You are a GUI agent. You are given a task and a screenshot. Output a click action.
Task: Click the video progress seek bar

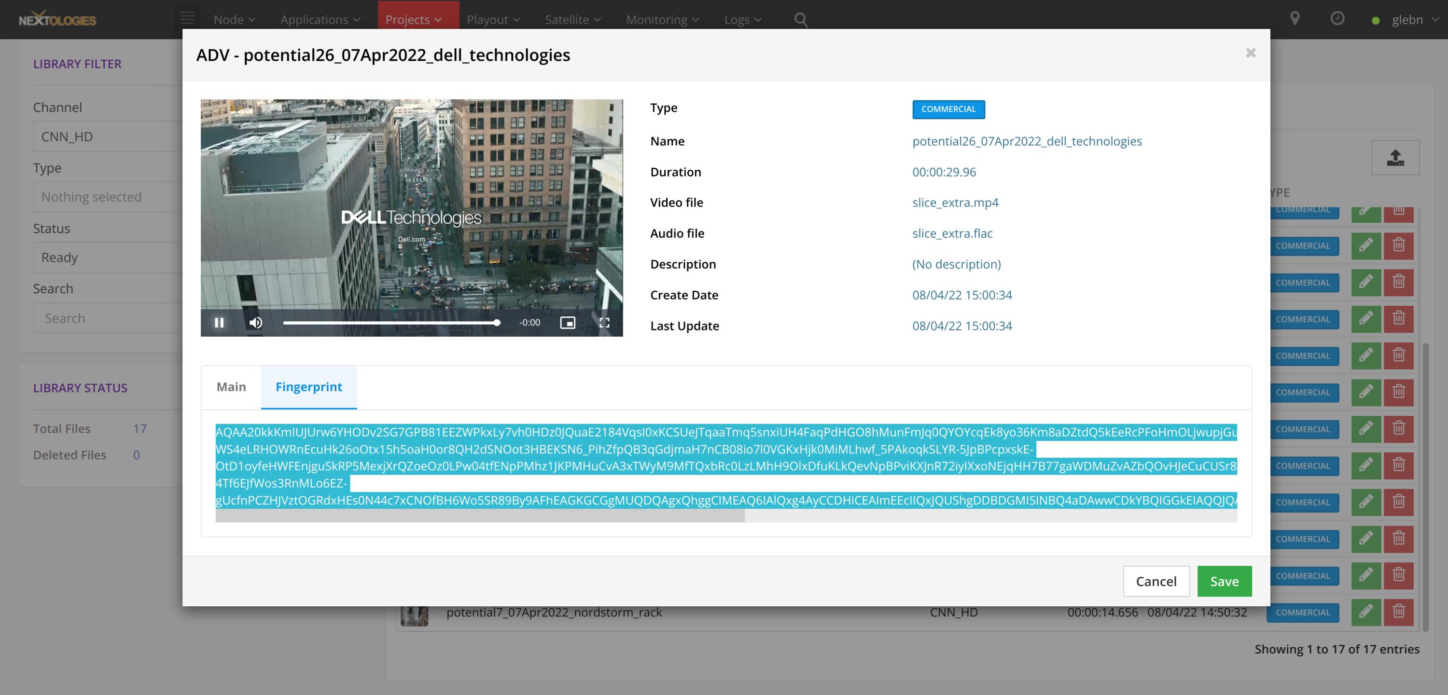(x=390, y=323)
